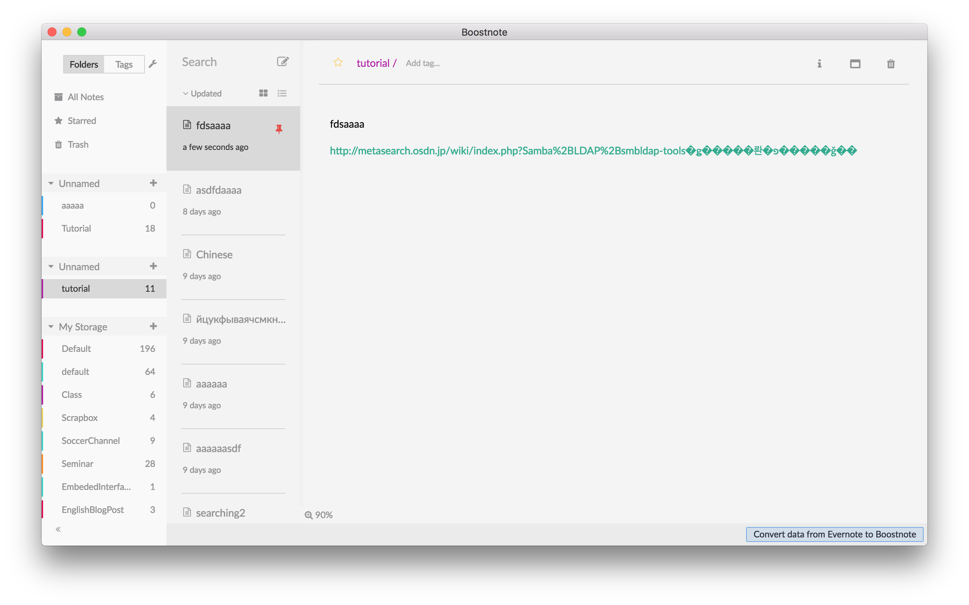This screenshot has width=969, height=605.
Task: Open preferences via the wrench icon
Action: pos(153,64)
